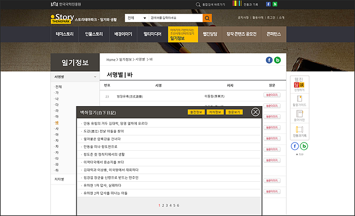
Task: Go to popup page 2
Action: [x=163, y=206]
